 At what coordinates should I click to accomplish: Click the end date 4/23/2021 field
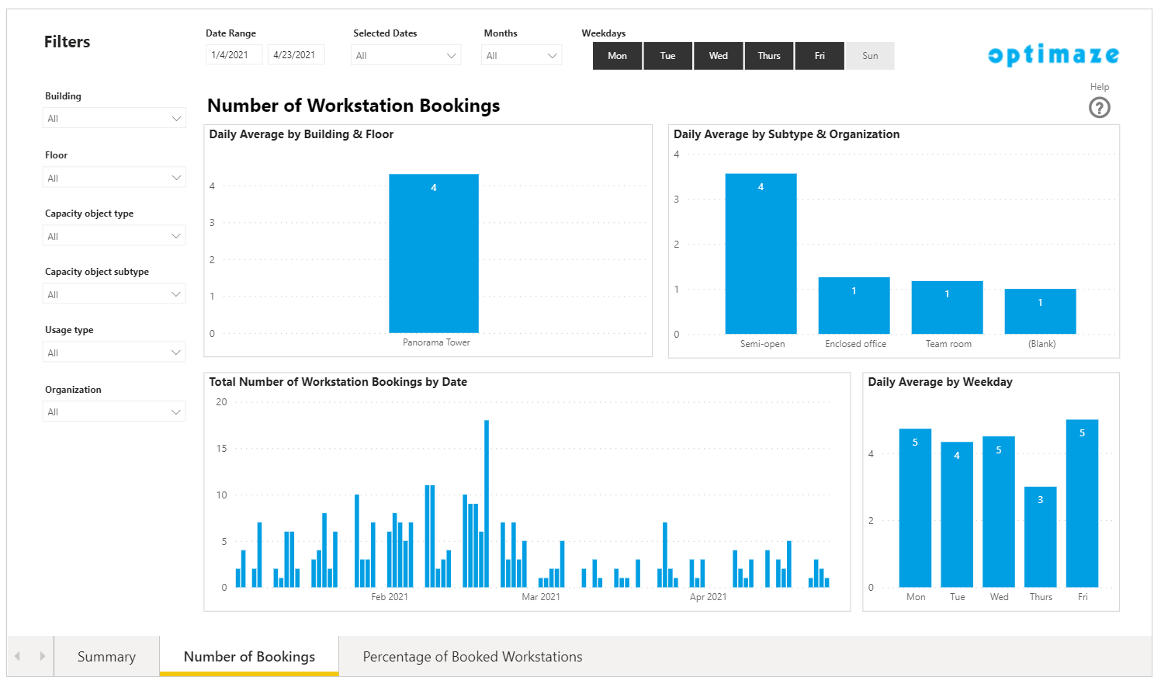point(295,55)
